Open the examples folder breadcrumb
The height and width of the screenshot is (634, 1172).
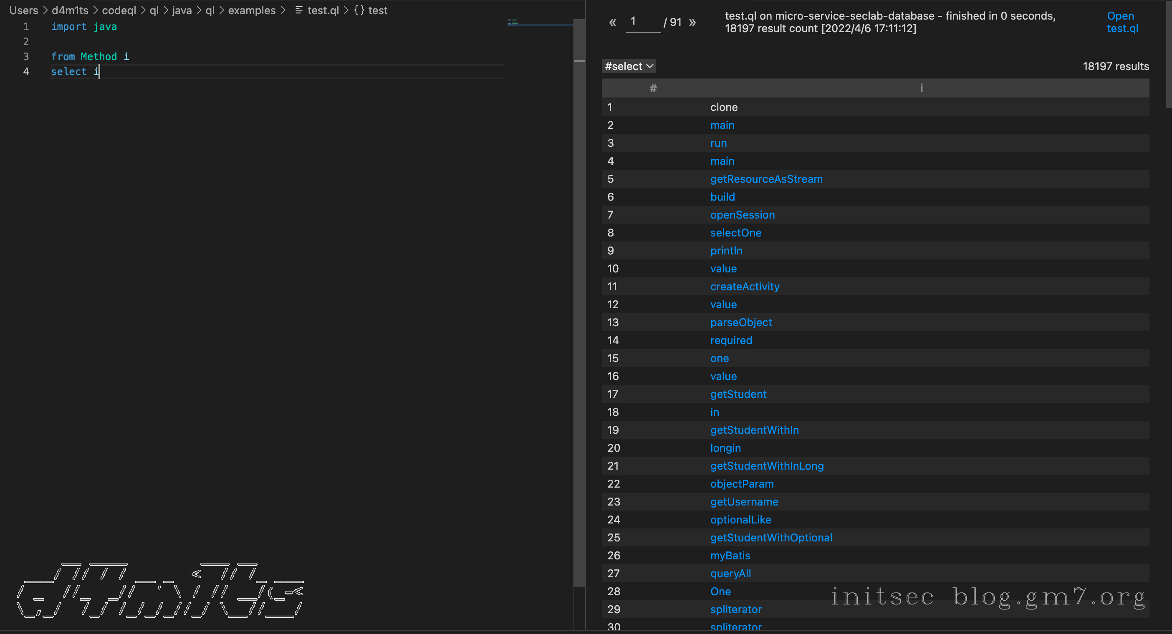pos(252,10)
